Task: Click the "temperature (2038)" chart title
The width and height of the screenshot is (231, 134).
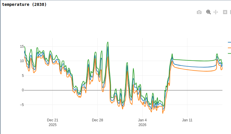Action: click(x=24, y=4)
